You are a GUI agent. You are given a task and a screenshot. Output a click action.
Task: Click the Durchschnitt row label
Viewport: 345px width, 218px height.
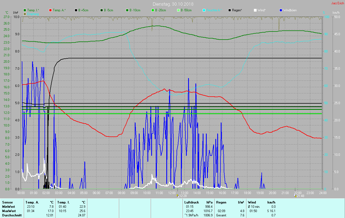point(12,215)
